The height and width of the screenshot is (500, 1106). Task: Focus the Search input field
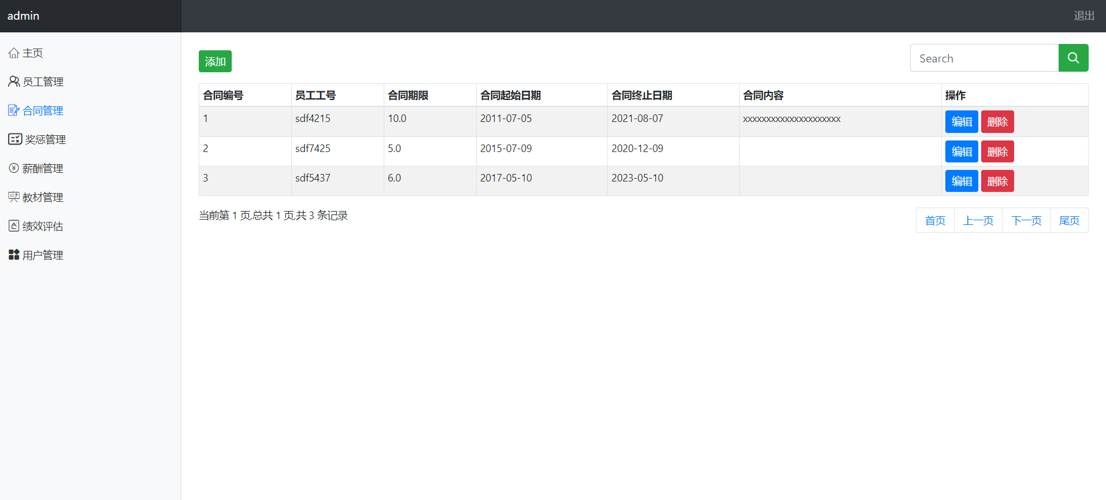[984, 58]
